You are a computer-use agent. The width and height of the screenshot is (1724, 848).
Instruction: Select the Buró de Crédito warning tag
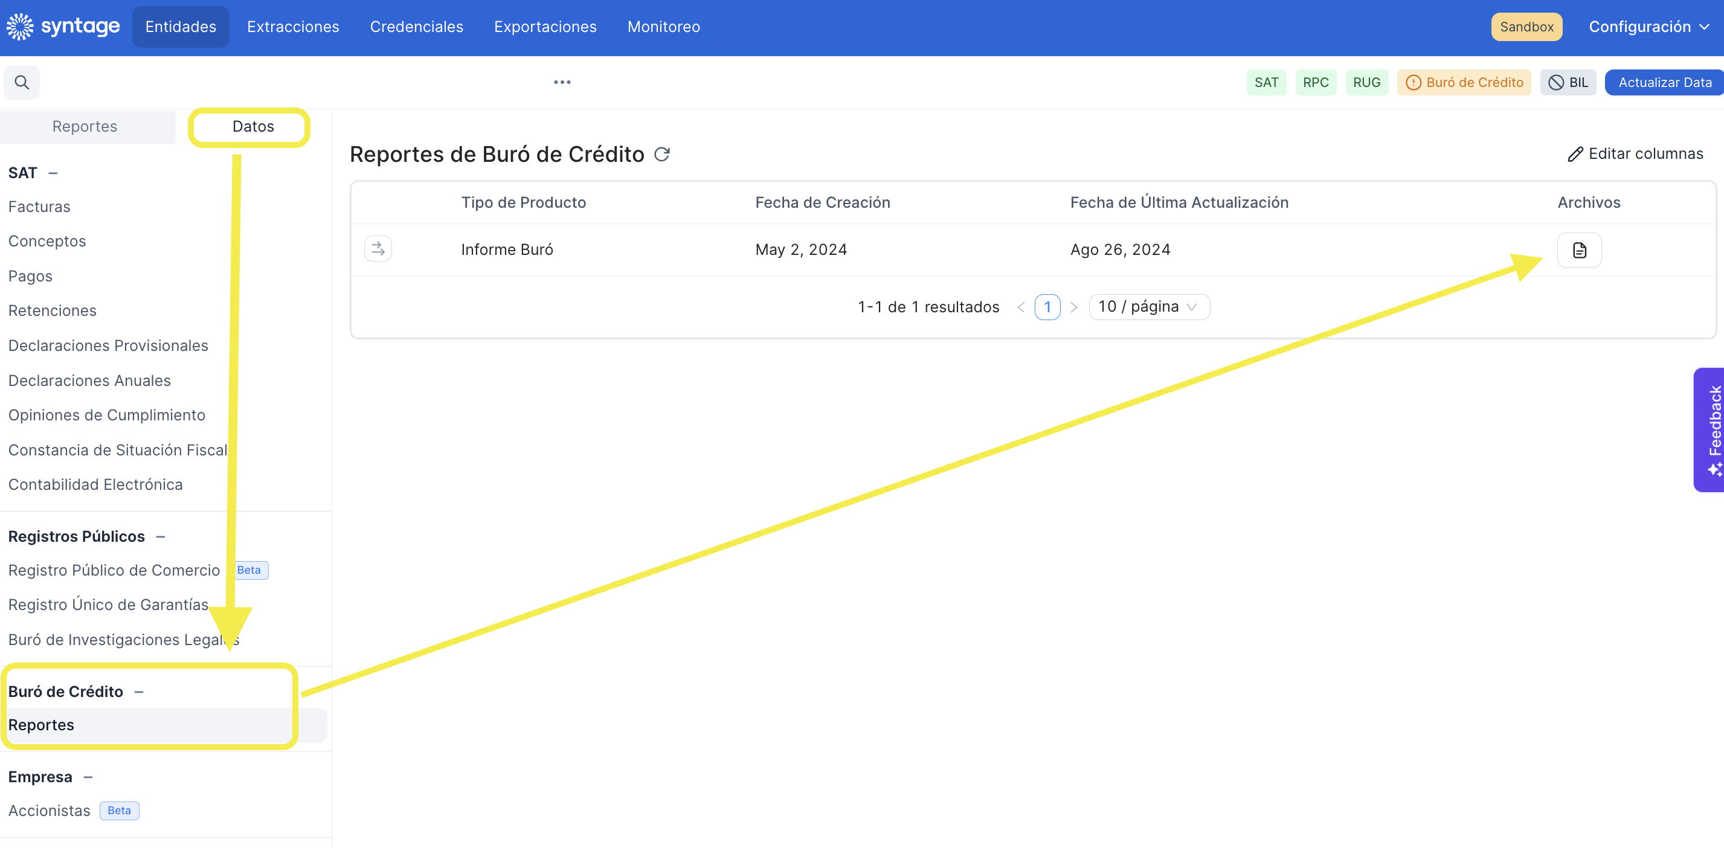pos(1464,82)
